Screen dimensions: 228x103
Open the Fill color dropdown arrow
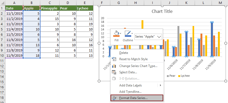click(x=121, y=33)
